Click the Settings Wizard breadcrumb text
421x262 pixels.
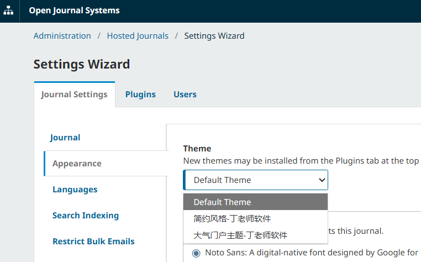(214, 36)
